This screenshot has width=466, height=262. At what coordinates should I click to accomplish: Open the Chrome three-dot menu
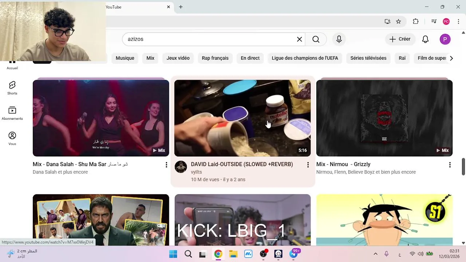coord(458,21)
